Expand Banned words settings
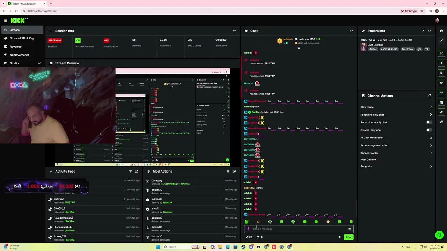 point(431,153)
